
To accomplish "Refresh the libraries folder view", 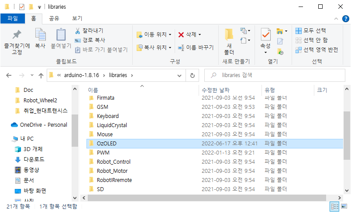I will click(192, 75).
